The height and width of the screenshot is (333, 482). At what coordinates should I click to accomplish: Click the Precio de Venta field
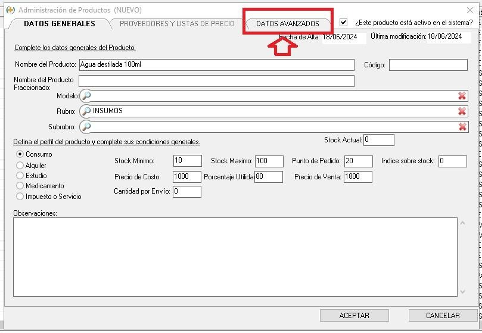click(357, 177)
